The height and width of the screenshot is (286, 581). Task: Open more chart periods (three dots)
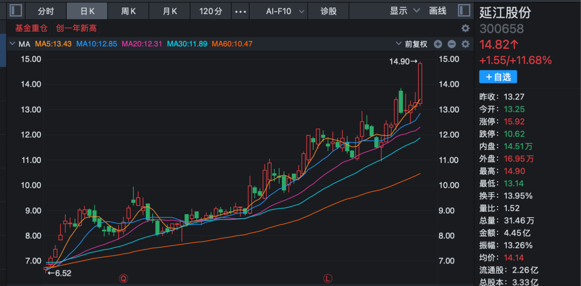242,11
